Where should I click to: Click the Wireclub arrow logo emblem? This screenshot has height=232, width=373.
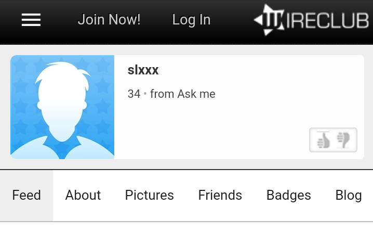[x=268, y=20]
